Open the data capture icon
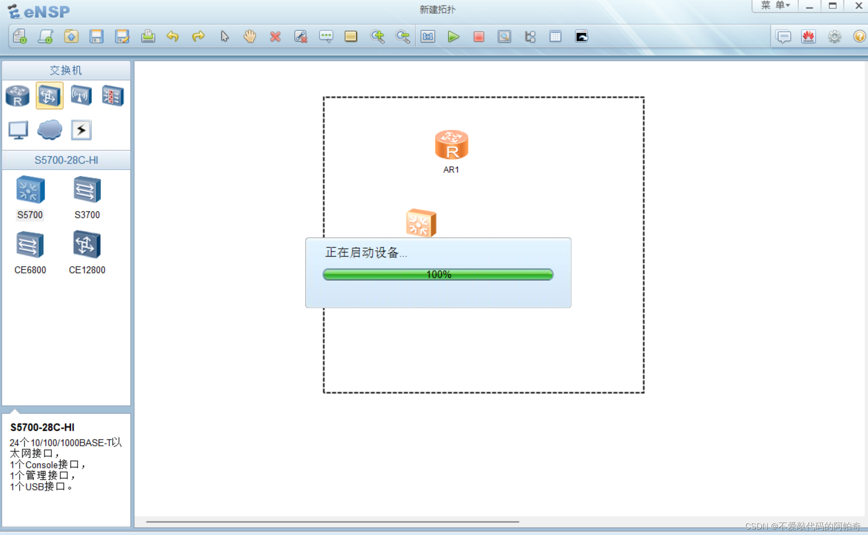 pos(504,36)
